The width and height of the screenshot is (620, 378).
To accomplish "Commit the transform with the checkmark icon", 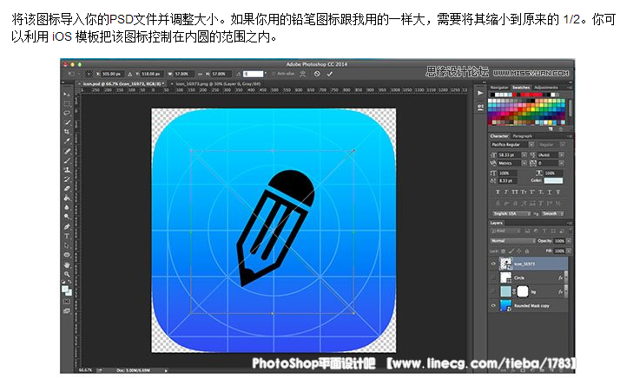I will [x=329, y=75].
